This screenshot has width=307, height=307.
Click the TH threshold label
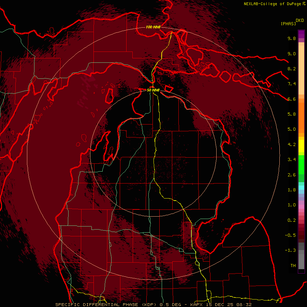(293, 266)
